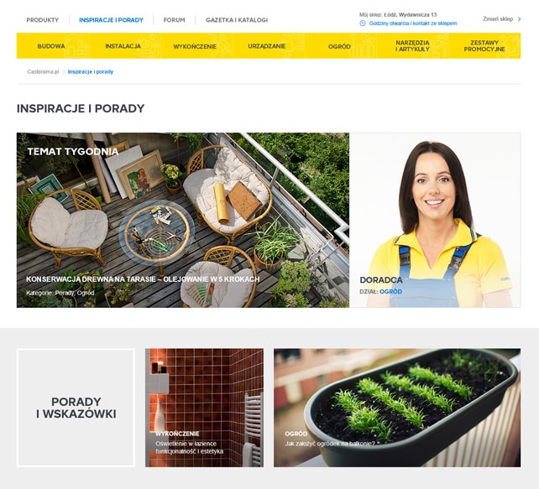Open the Instalacja category
The image size is (539, 489).
123,46
